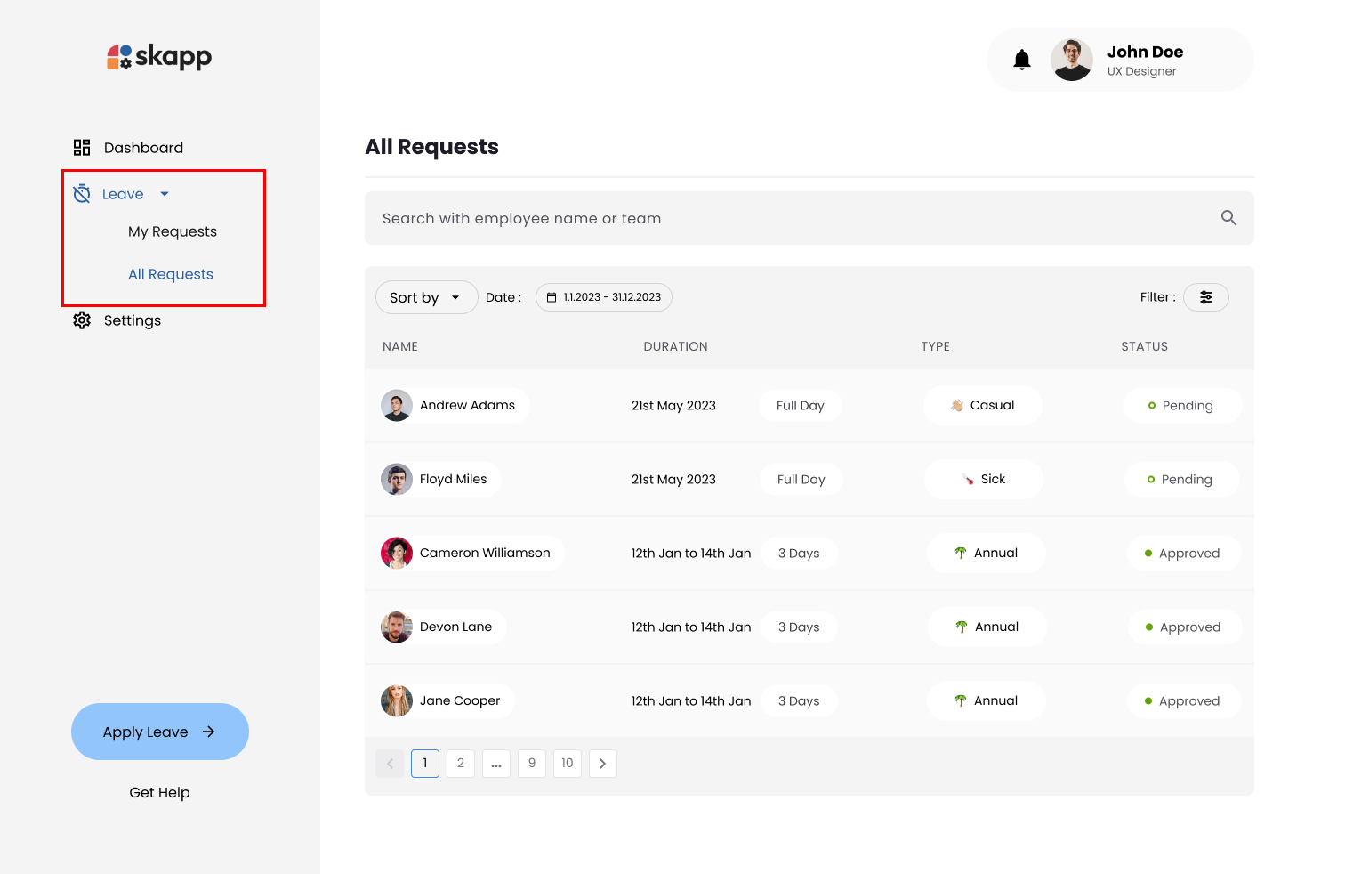1345x874 pixels.
Task: Click the skapp logo
Action: pyautogui.click(x=158, y=56)
